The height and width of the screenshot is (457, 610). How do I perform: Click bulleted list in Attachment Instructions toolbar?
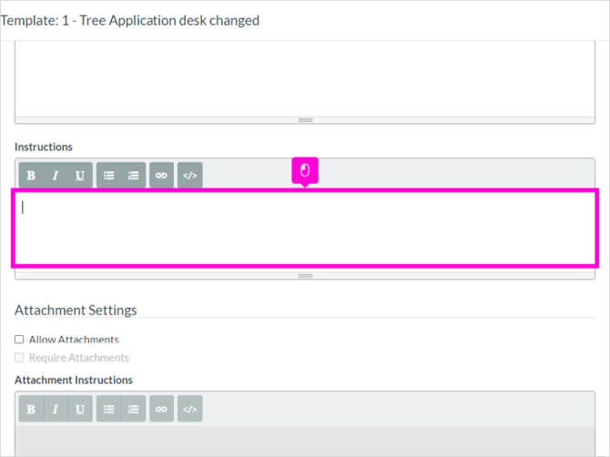pos(109,409)
